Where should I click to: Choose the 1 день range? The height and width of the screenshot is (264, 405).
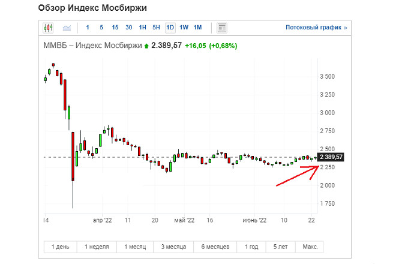pyautogui.click(x=60, y=247)
